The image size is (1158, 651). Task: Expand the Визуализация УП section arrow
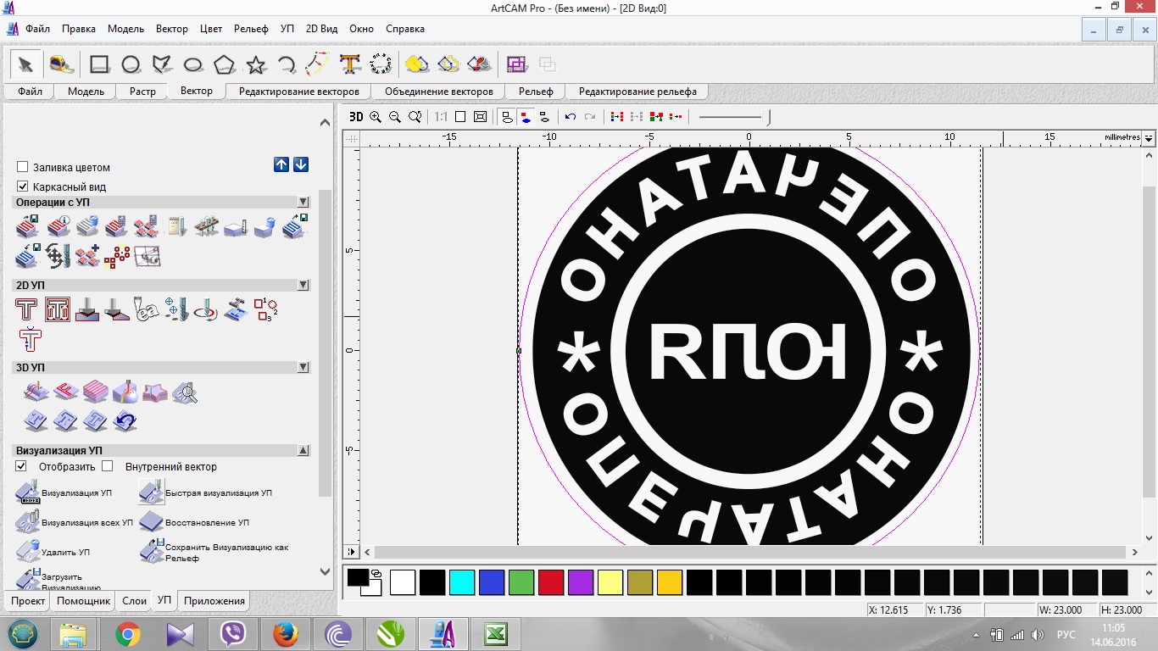(303, 451)
